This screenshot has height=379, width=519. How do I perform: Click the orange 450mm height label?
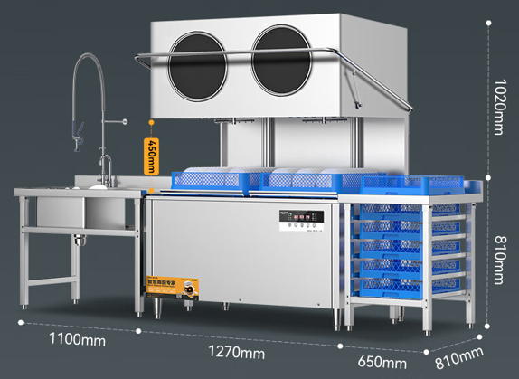tap(151, 156)
